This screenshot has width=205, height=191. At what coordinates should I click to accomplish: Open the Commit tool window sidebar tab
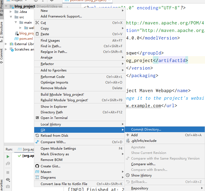pyautogui.click(x=1, y=56)
